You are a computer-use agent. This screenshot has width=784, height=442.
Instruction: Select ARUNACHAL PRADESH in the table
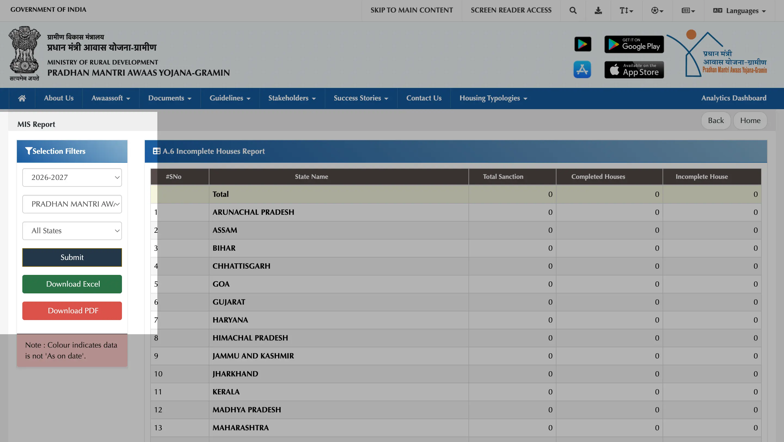[x=253, y=212]
